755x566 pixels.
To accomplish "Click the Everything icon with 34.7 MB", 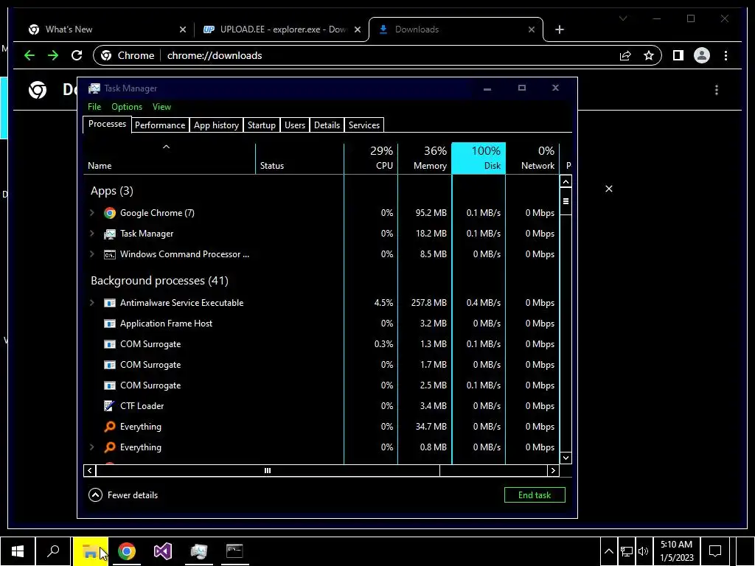I will (110, 427).
